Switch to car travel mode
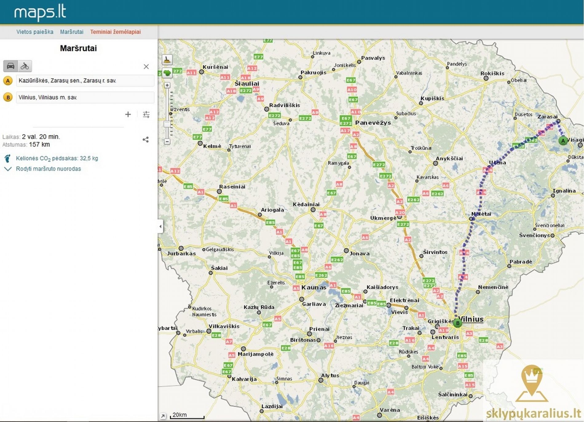 (x=10, y=66)
